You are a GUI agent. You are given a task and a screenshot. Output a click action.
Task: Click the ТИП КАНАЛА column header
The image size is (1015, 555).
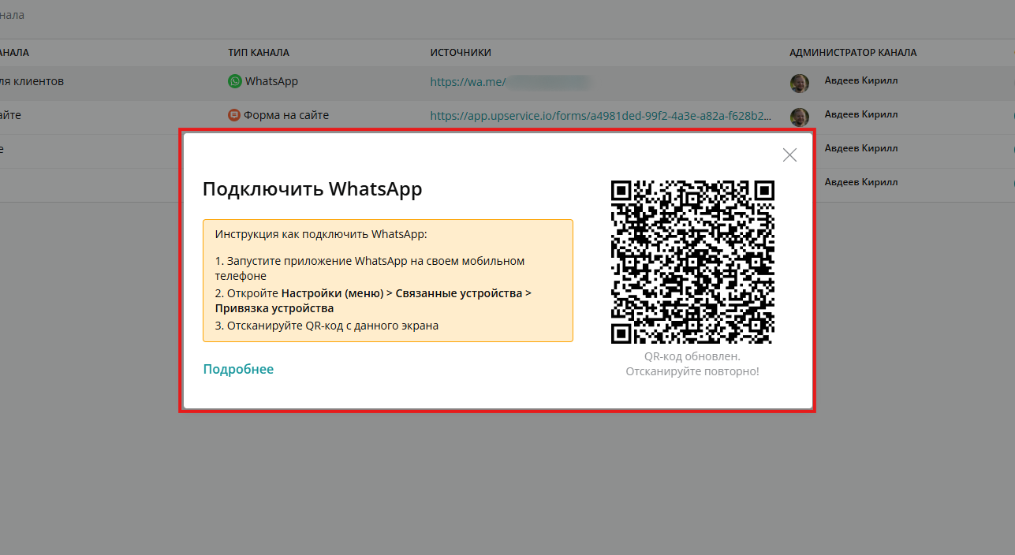click(259, 53)
